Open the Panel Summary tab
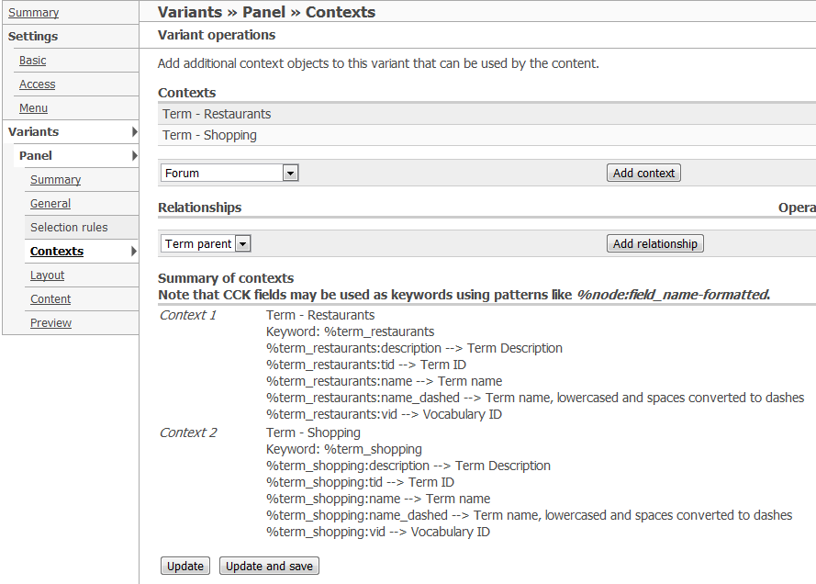The height and width of the screenshot is (584, 816). click(x=55, y=180)
